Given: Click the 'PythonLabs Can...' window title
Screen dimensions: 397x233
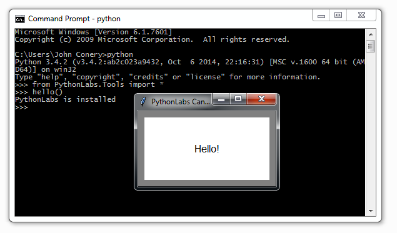Looking at the screenshot, I should point(180,102).
